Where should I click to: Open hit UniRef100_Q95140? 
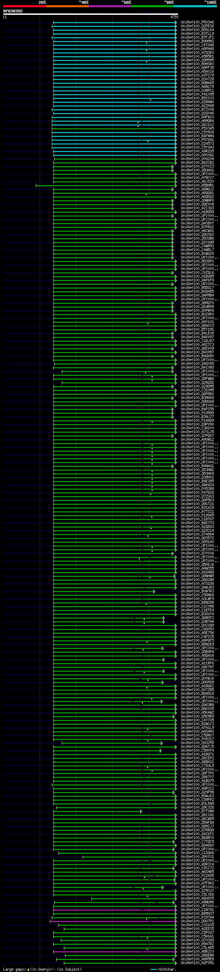coord(197,542)
